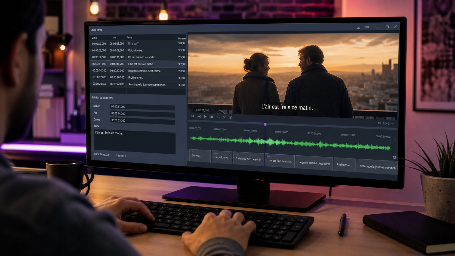The image size is (455, 256).
Task: Click the 2,800 duration cell
Action: pos(182,71)
